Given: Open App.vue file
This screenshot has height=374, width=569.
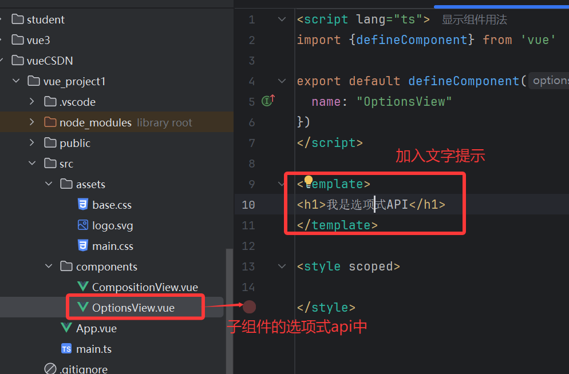Looking at the screenshot, I should 96,328.
